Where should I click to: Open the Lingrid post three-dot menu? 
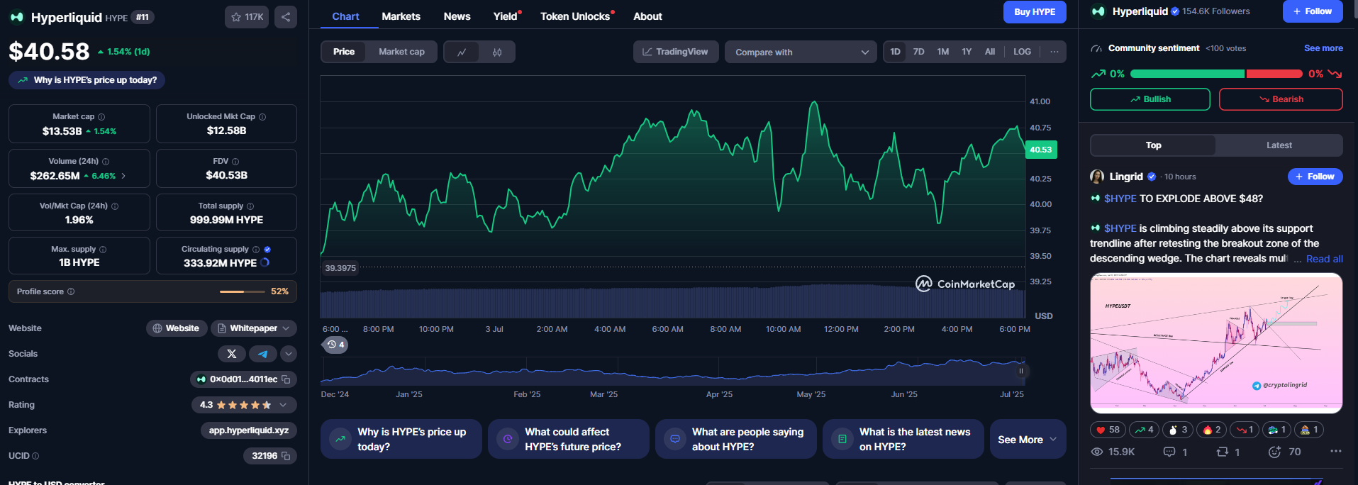[1336, 452]
